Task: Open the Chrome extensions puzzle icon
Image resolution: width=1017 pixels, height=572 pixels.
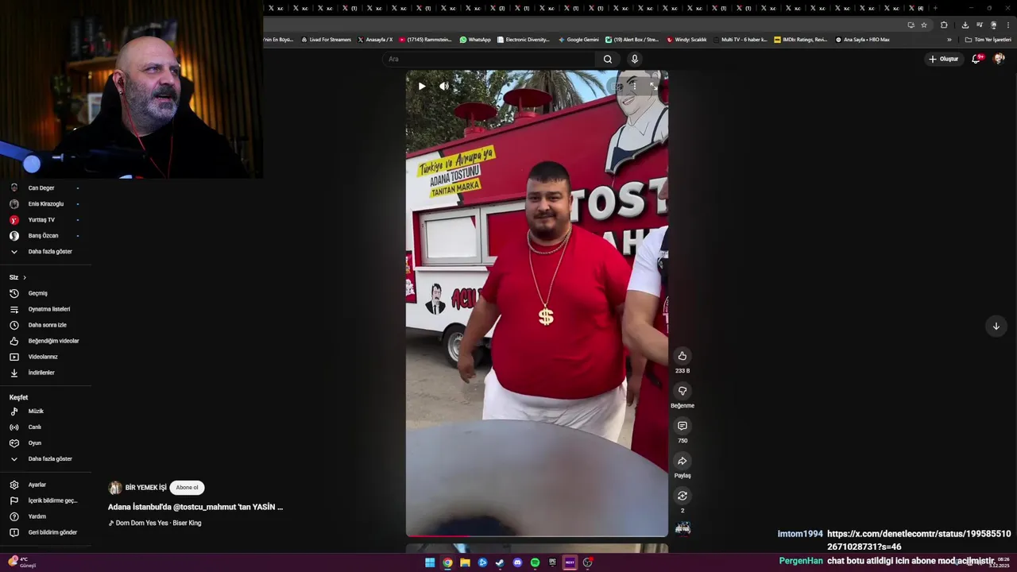Action: pos(944,25)
